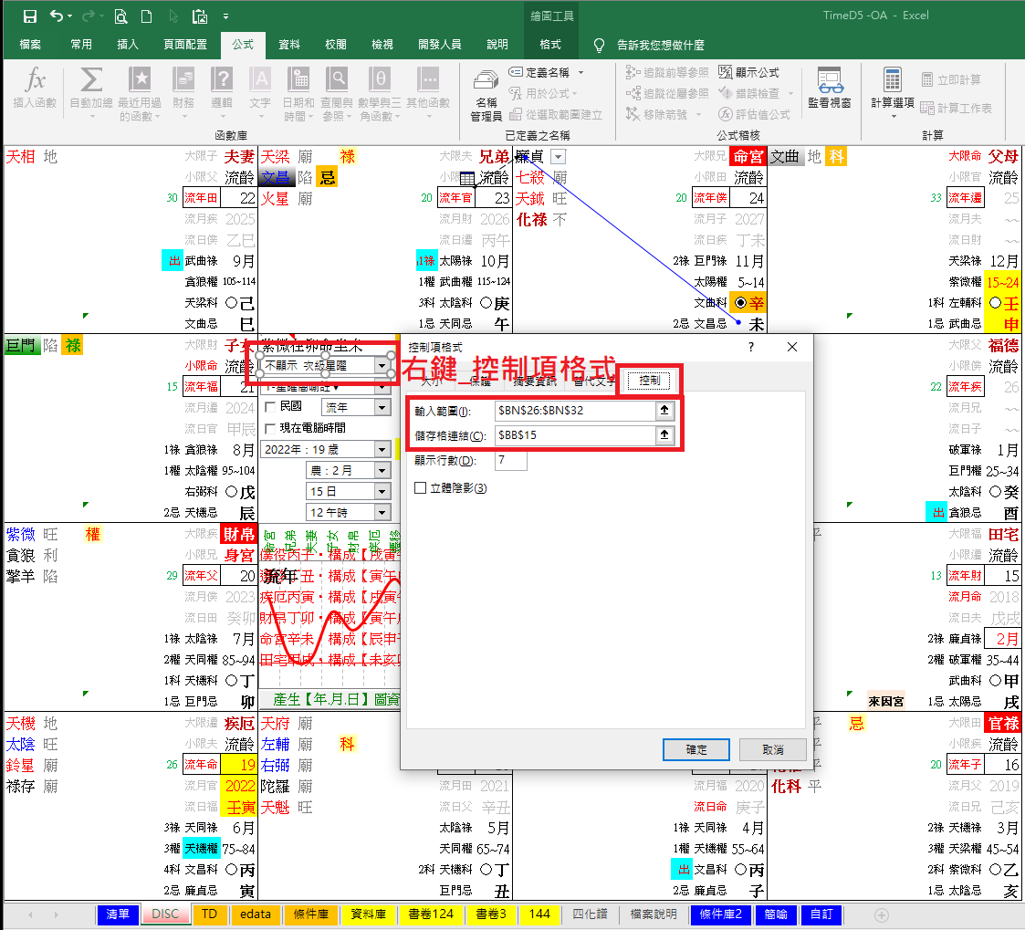The width and height of the screenshot is (1025, 930).
Task: Open the 監看視窗 watch window
Action: click(830, 88)
